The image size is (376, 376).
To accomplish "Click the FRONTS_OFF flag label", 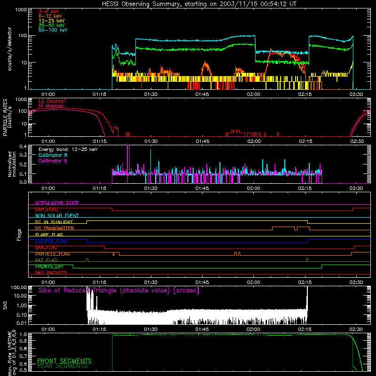I will tap(49, 266).
